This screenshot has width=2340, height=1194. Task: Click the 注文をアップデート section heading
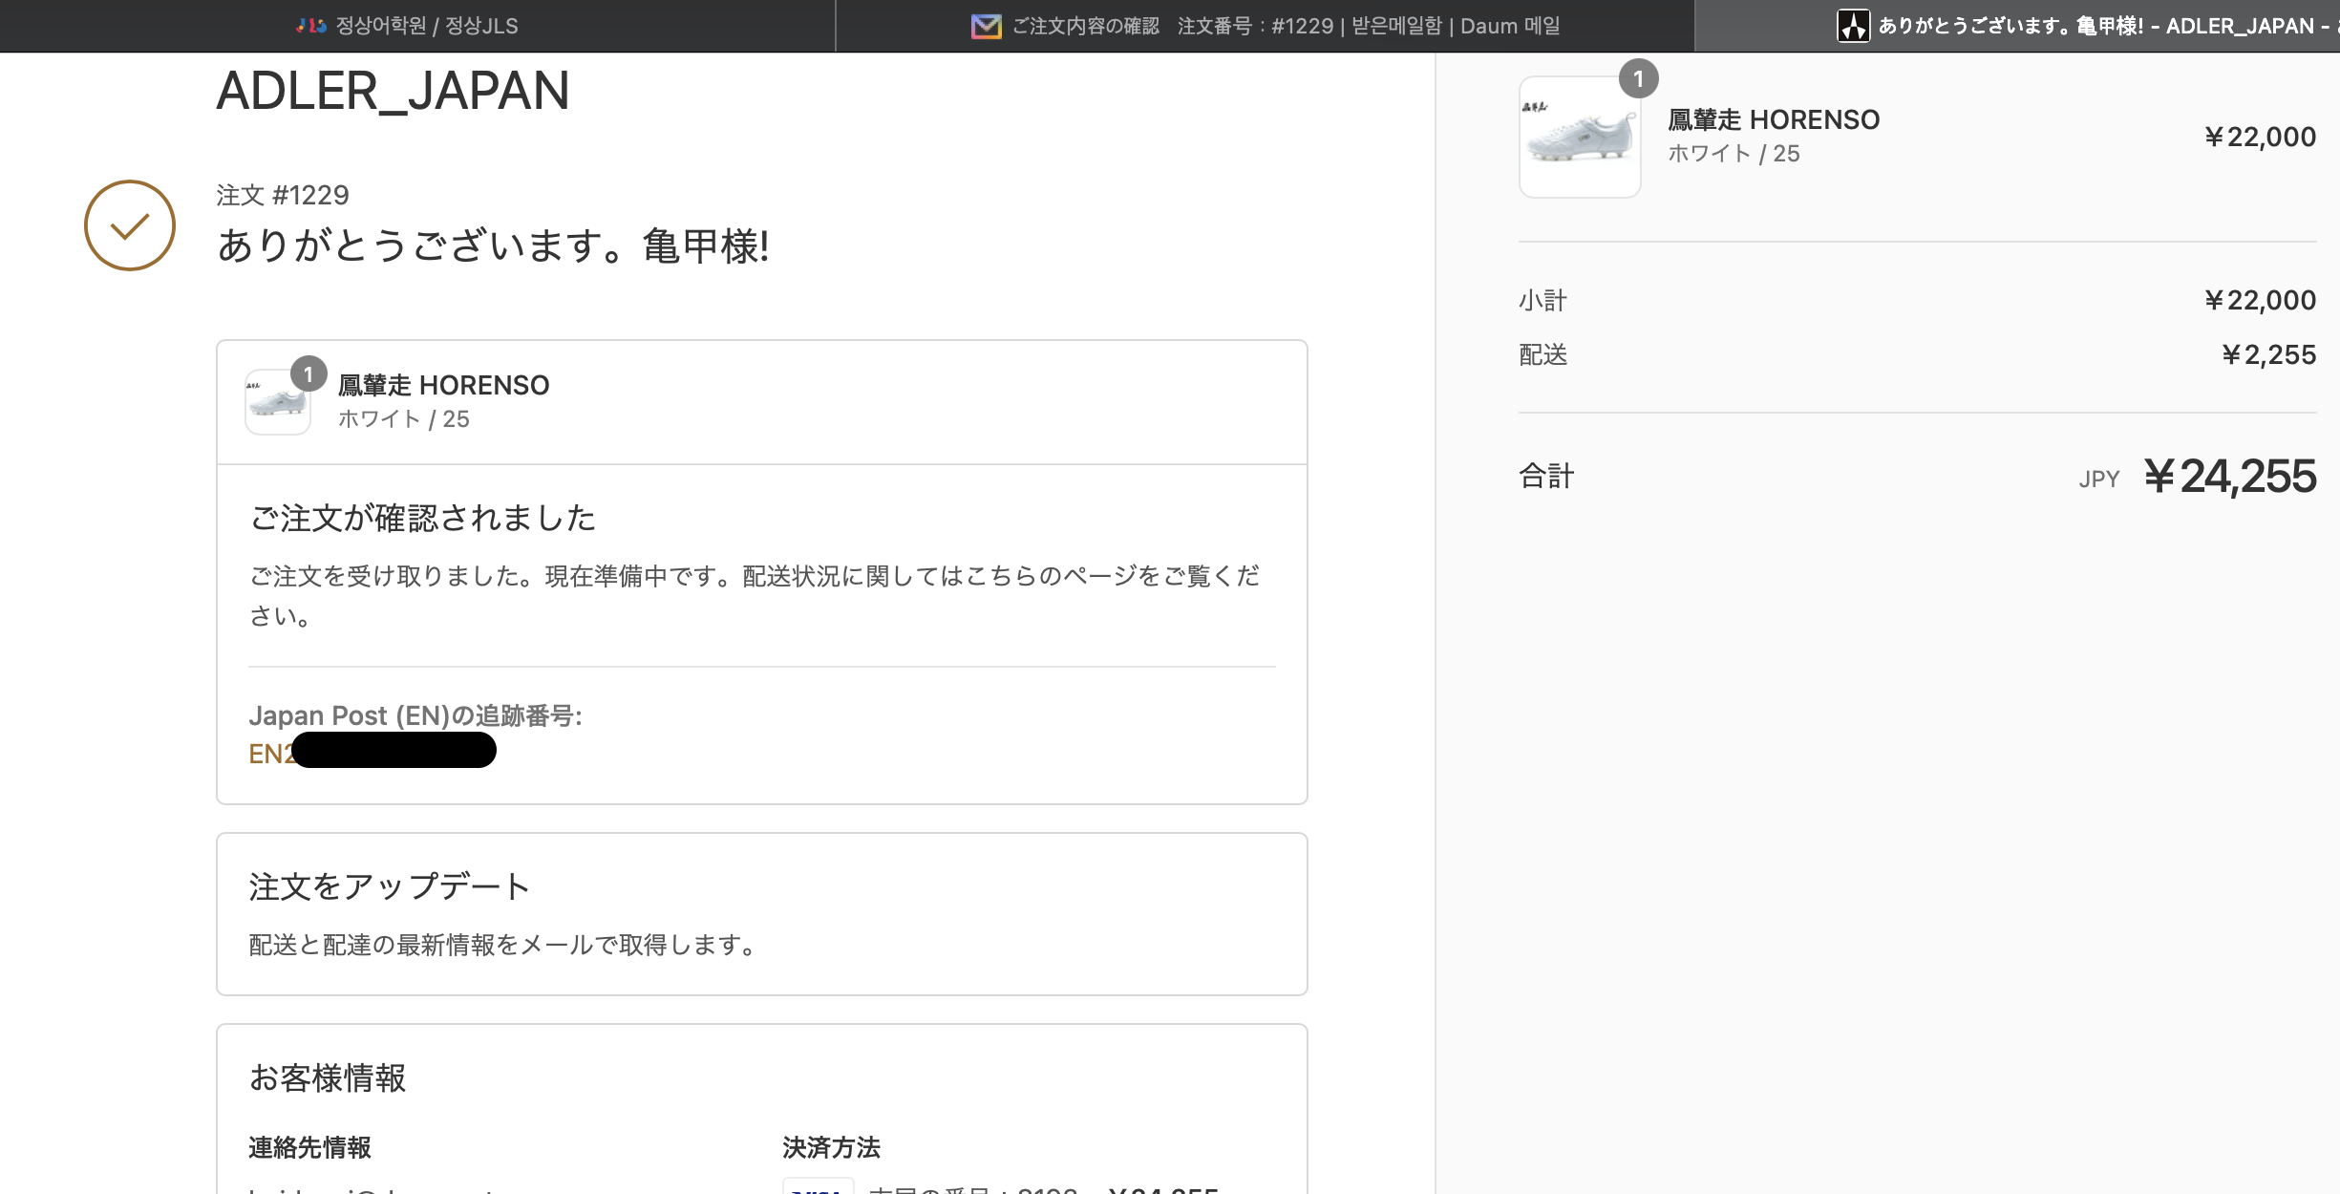(390, 886)
